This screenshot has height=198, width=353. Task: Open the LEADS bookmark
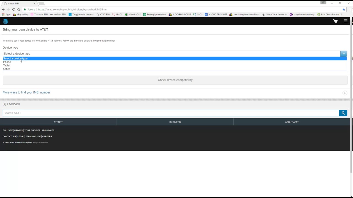pyautogui.click(x=117, y=15)
